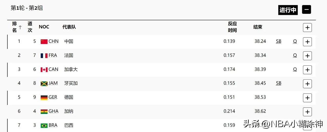Screen dimensions: 327x132
Task: Click the Ghana flag icon
Action: coord(44,112)
